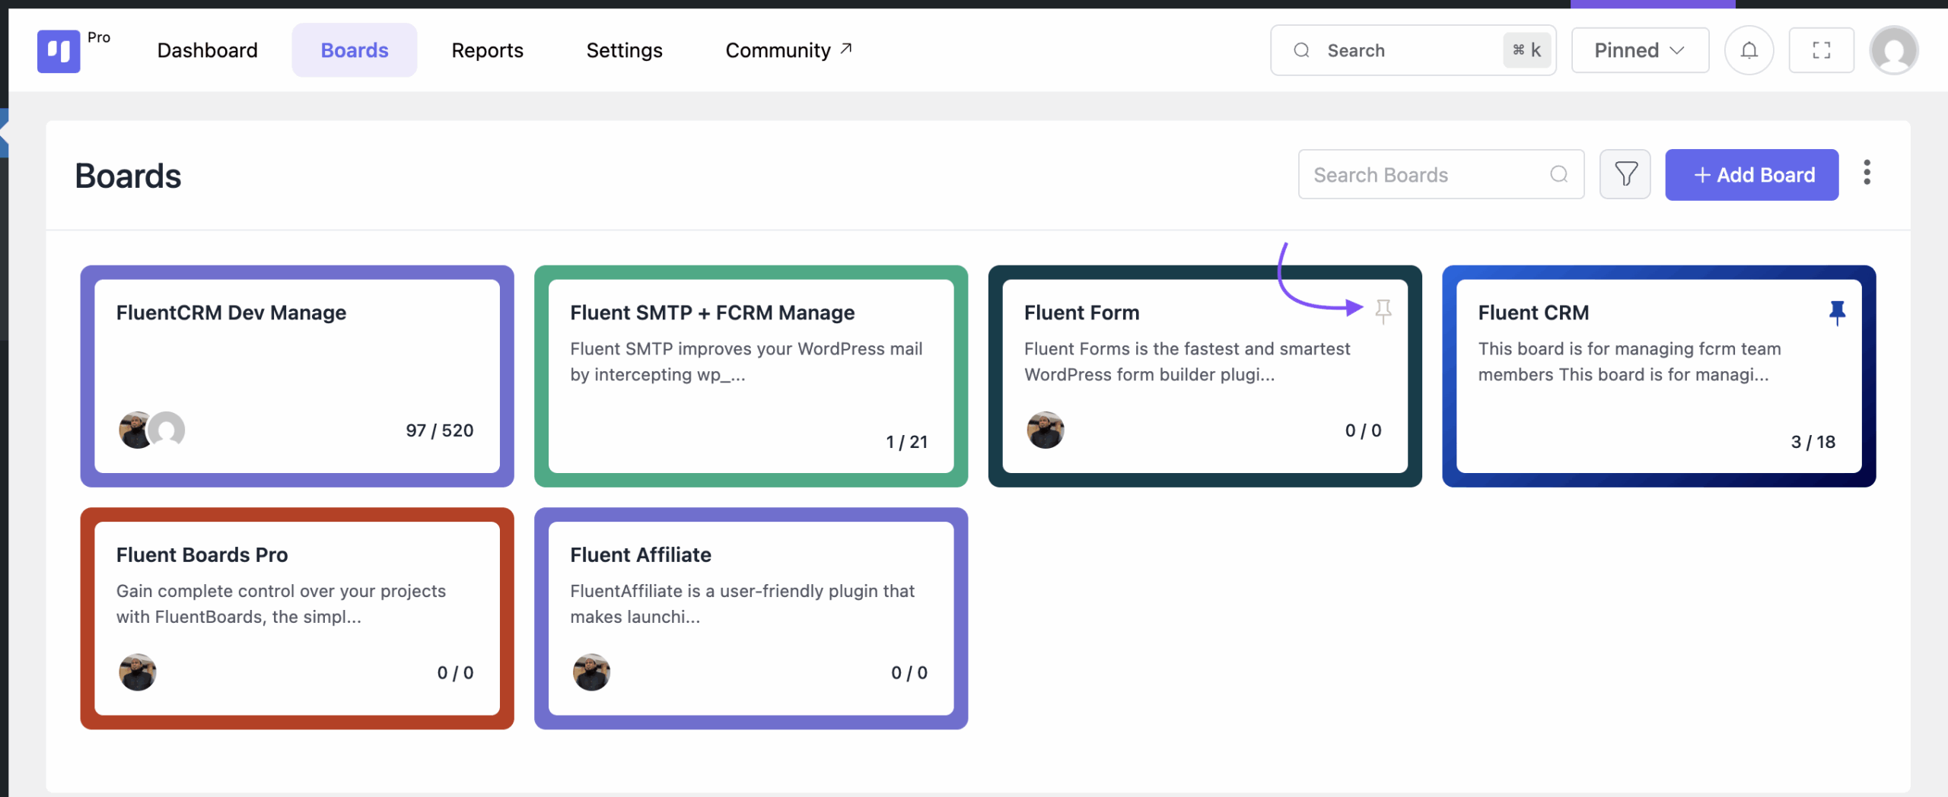This screenshot has width=1948, height=797.
Task: Open the notifications bell icon
Action: click(x=1749, y=50)
